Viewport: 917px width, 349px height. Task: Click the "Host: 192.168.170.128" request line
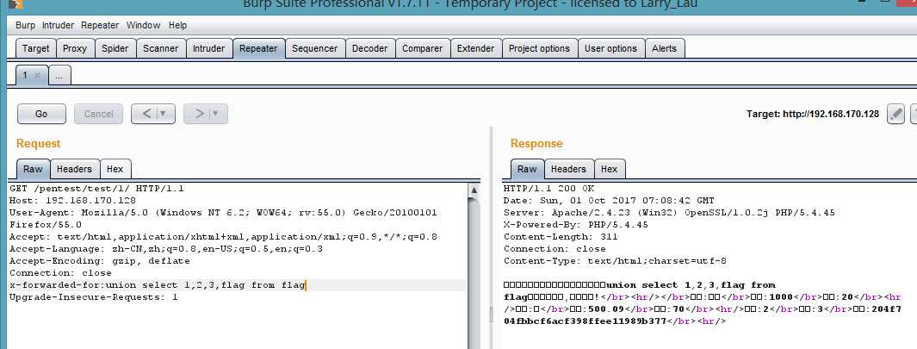pyautogui.click(x=72, y=201)
